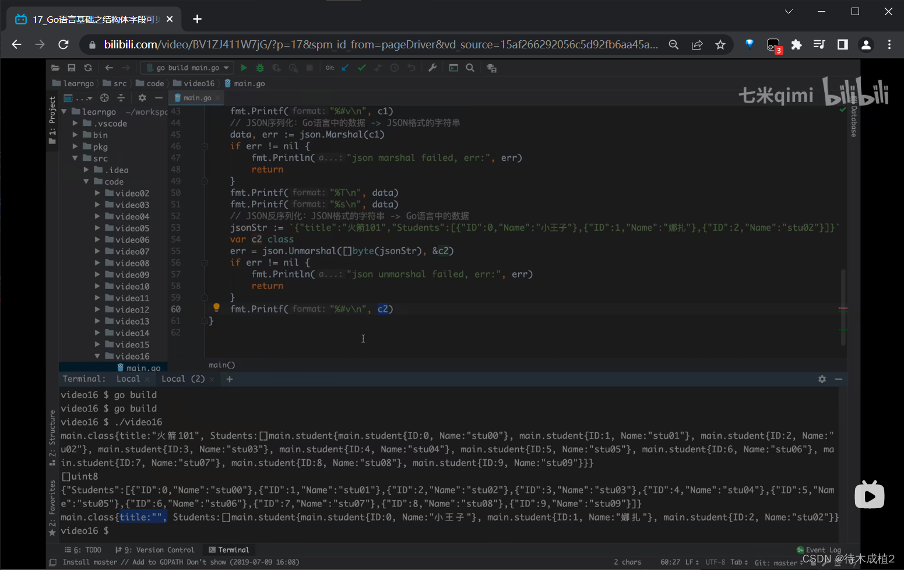This screenshot has height=570, width=904.
Task: Click the green Debug bug icon
Action: click(260, 68)
